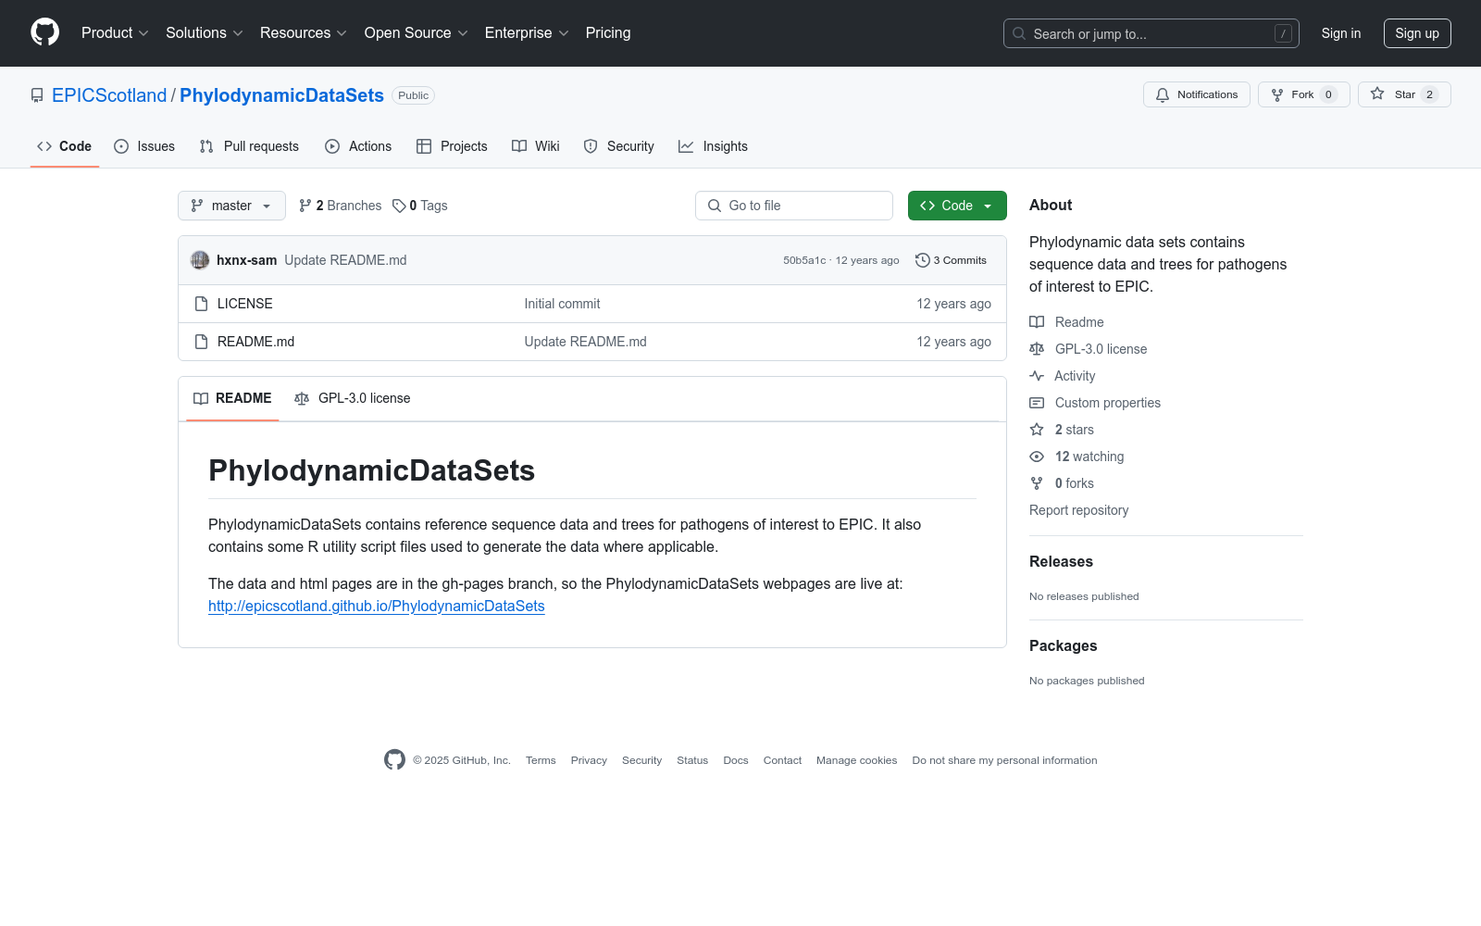The image size is (1481, 926).
Task: Open the README.md file
Action: pos(255,342)
